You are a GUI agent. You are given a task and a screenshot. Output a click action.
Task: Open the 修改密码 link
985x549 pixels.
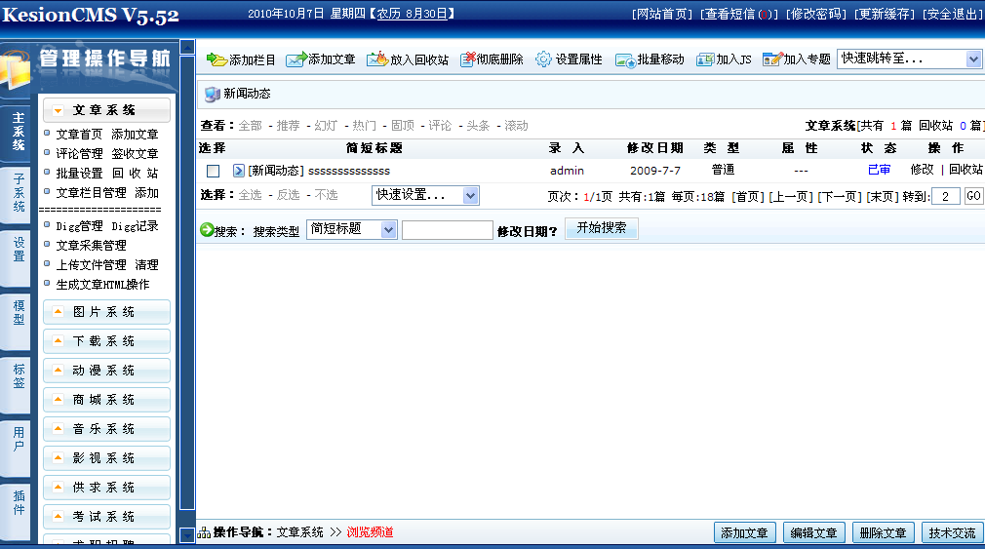pos(816,14)
